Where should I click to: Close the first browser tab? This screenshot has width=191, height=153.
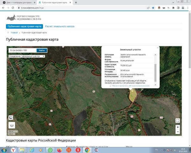(x=35, y=3)
